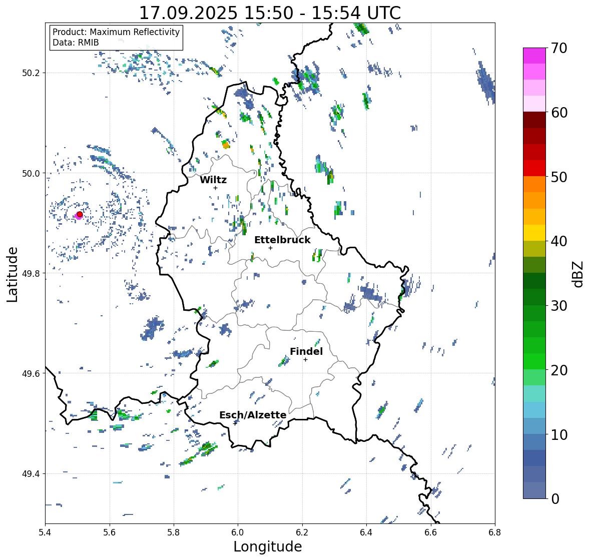Screen dimensions: 590x559
Task: Click the colorbar tick label 40
Action: point(559,241)
